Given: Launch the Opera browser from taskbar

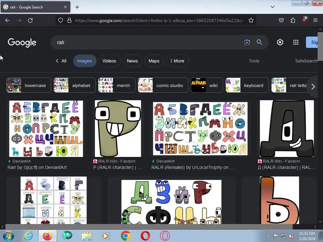Looking at the screenshot, I should click(145, 236).
